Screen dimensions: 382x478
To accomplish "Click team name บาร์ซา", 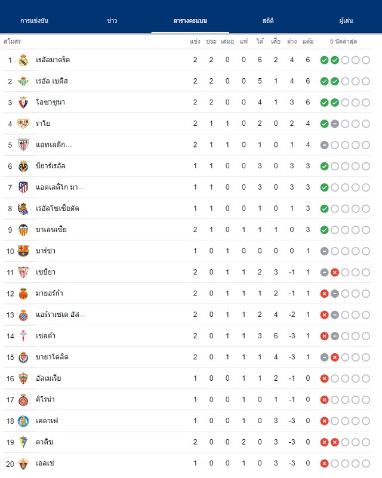I will [x=45, y=251].
